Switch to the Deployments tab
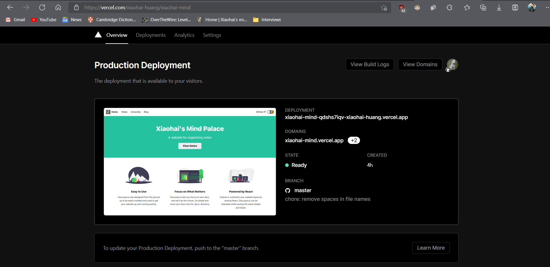Image resolution: width=550 pixels, height=267 pixels. click(150, 35)
